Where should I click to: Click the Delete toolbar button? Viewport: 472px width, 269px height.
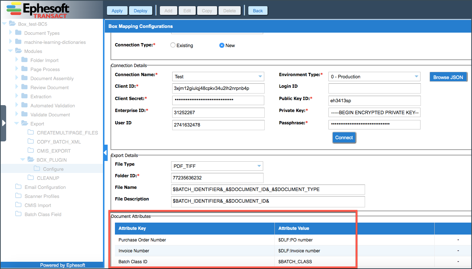click(229, 11)
